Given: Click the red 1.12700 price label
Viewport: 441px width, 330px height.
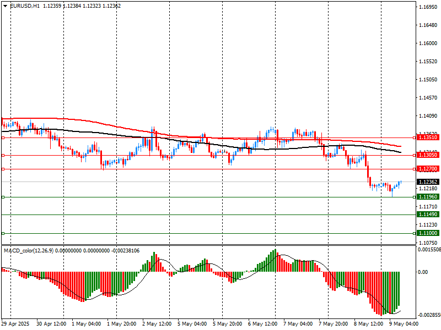Looking at the screenshot, I should (x=428, y=169).
